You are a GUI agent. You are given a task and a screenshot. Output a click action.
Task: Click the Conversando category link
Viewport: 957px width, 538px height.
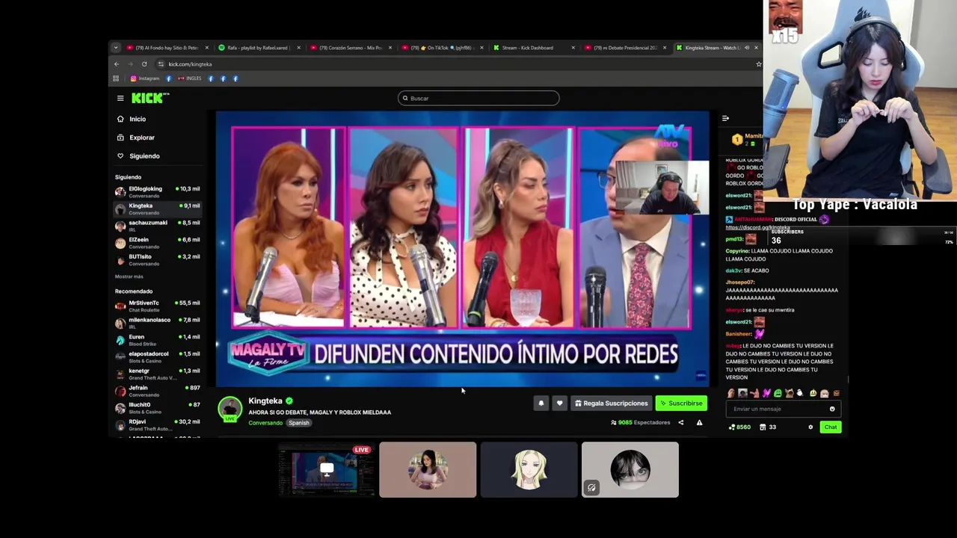[265, 423]
